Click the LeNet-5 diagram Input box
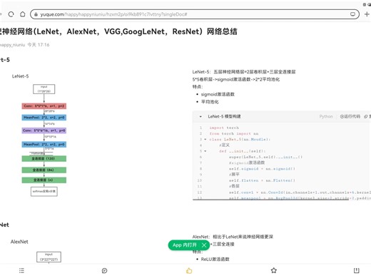 point(44,89)
